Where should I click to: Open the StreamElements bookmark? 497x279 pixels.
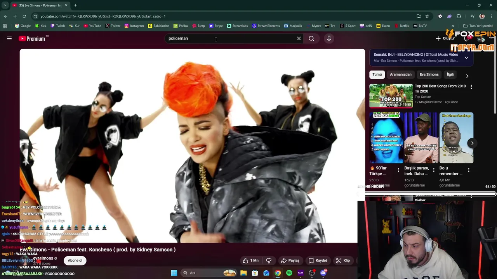266,26
